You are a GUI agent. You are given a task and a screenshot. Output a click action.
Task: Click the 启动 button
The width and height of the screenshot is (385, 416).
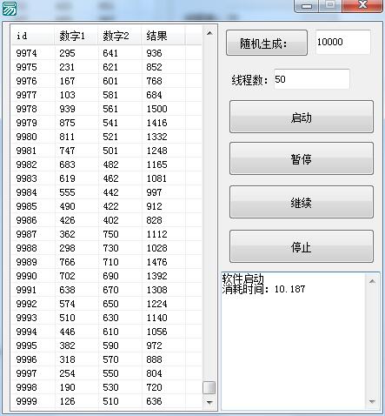[x=302, y=117]
